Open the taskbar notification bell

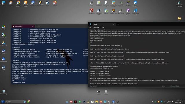pos(182,102)
